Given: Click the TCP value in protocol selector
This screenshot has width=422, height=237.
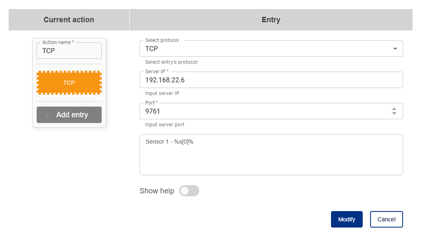Looking at the screenshot, I should (152, 49).
